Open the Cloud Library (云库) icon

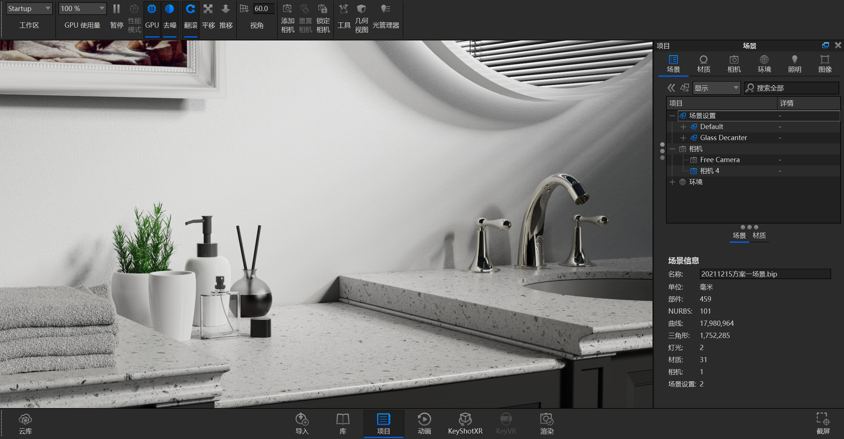coord(25,423)
